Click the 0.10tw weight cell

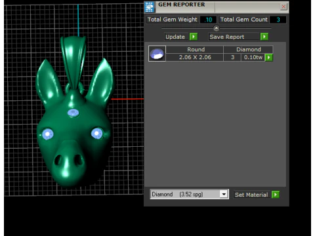pyautogui.click(x=253, y=57)
